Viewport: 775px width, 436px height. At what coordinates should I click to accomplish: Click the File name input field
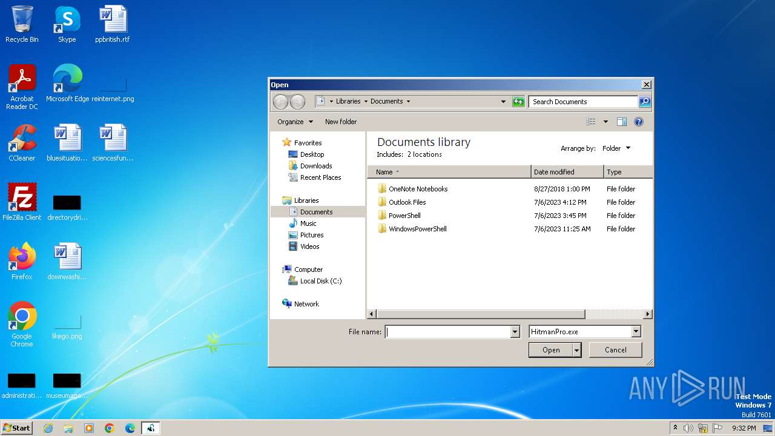pyautogui.click(x=448, y=332)
